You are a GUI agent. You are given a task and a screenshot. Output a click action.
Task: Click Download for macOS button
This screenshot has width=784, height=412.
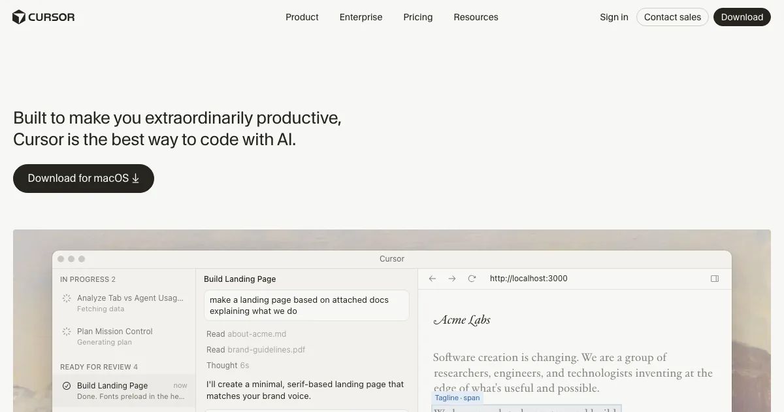(x=84, y=179)
